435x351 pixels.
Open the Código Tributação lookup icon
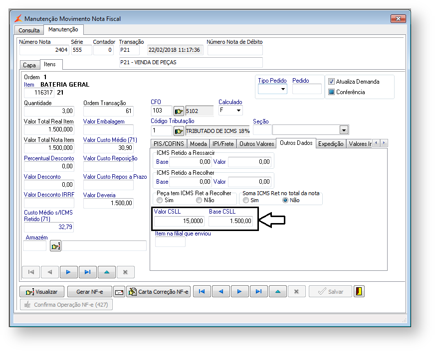[179, 131]
